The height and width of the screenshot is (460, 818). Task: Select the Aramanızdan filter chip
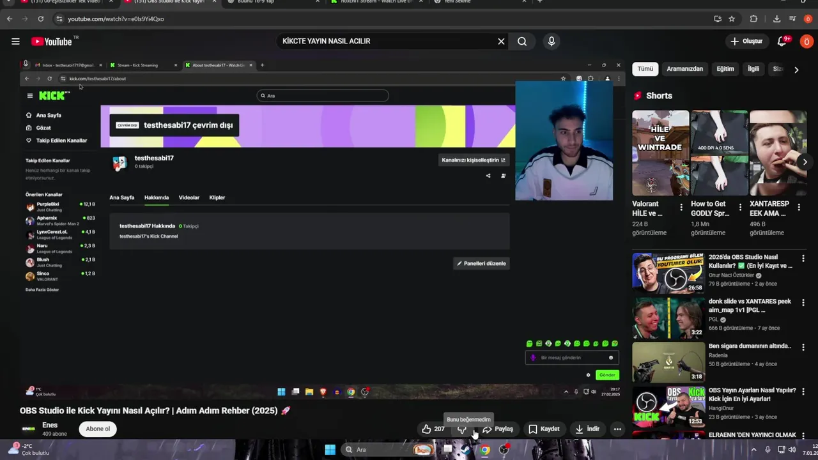684,69
